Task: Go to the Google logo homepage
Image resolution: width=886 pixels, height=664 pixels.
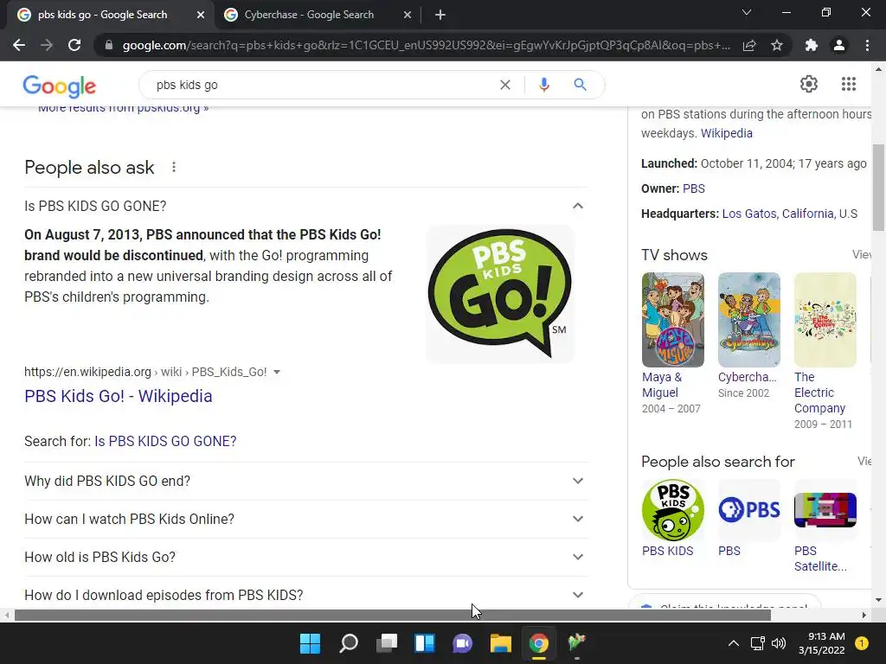Action: (x=60, y=86)
